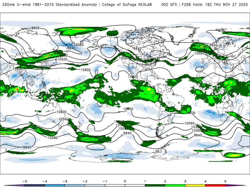The height and width of the screenshot is (187, 250).
Task: Click the '4' colorbar tick label
Action: 205,181
